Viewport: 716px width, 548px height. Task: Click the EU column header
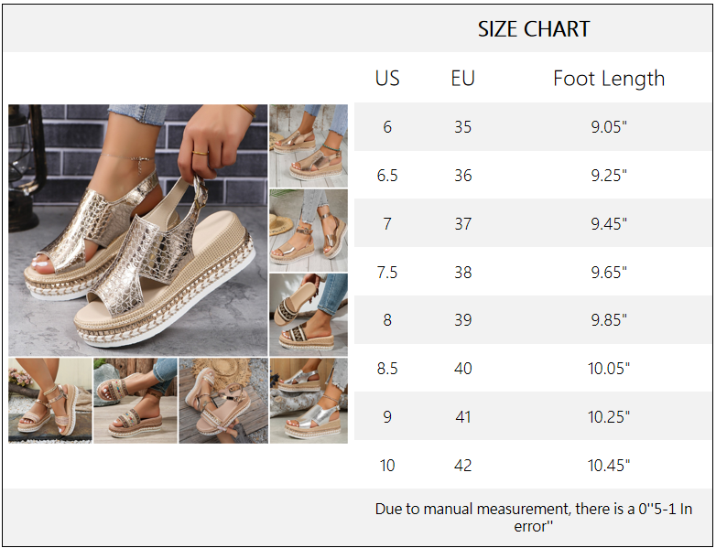(462, 79)
